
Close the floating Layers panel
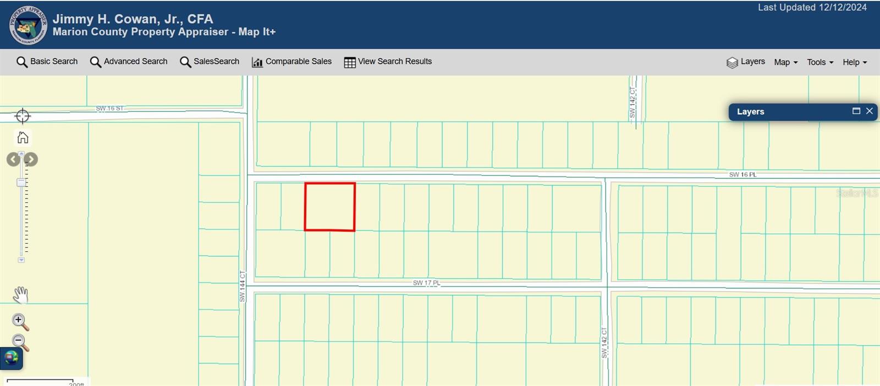[x=870, y=111]
